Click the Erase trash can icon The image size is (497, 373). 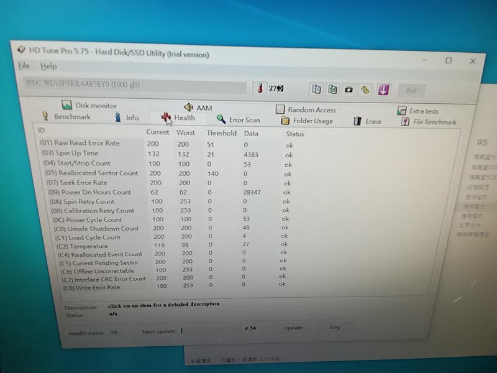[357, 121]
